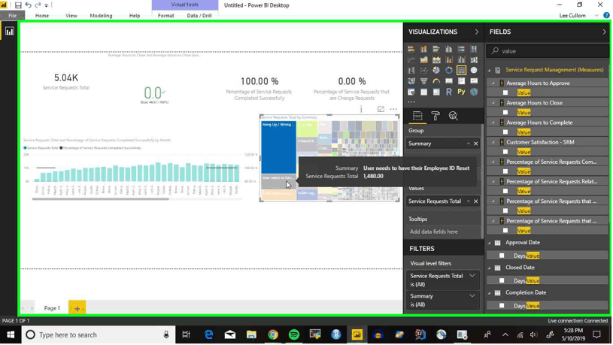Select the Map (globe) visual
Image resolution: width=613 pixels, height=345 pixels.
point(474,71)
